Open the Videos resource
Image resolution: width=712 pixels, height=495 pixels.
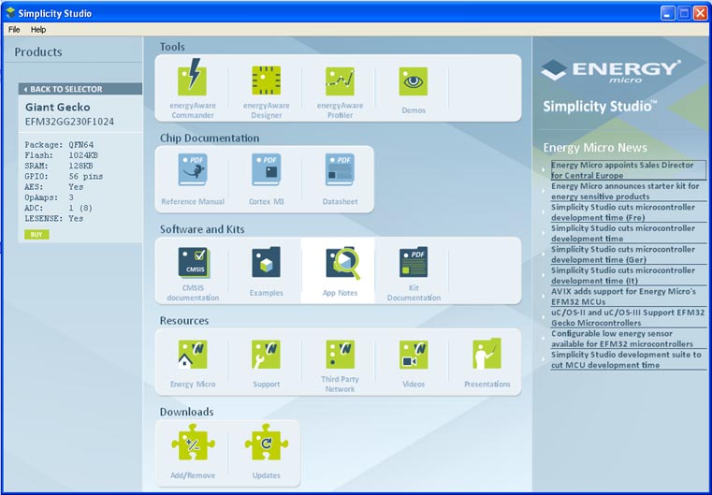click(414, 362)
